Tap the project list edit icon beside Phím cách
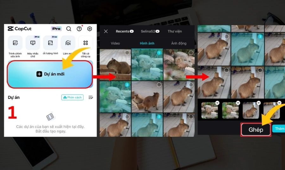The width and height of the screenshot is (285, 170). point(91,98)
